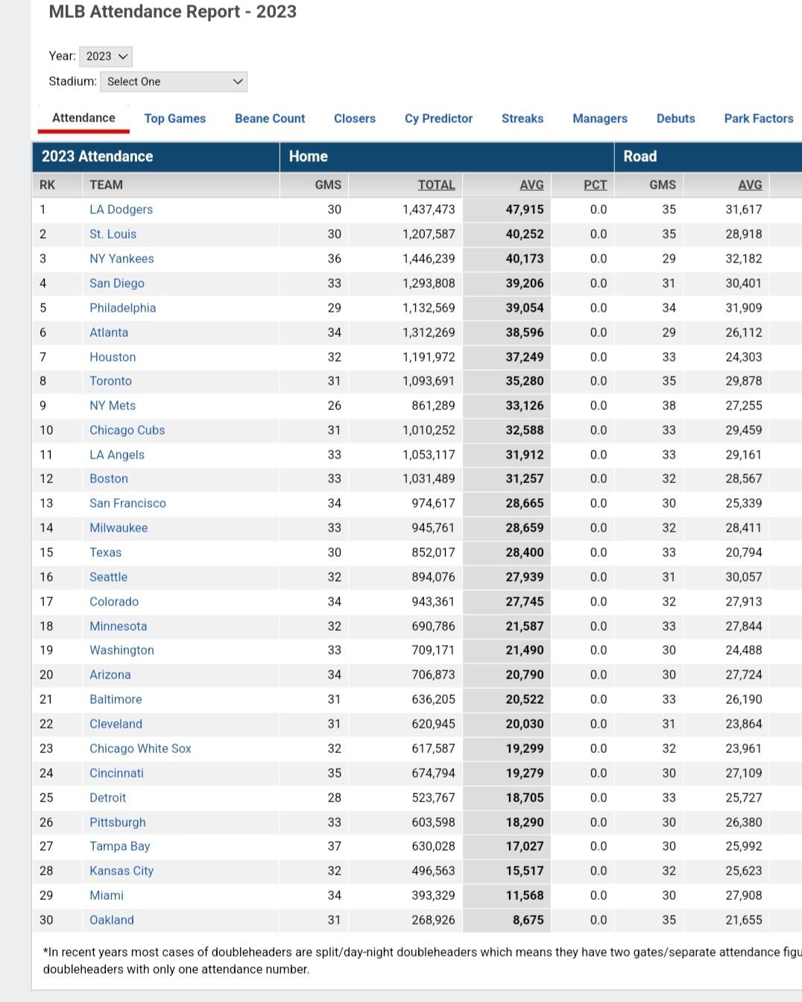Open the Kansas City team link
This screenshot has width=802, height=1002.
coord(121,871)
